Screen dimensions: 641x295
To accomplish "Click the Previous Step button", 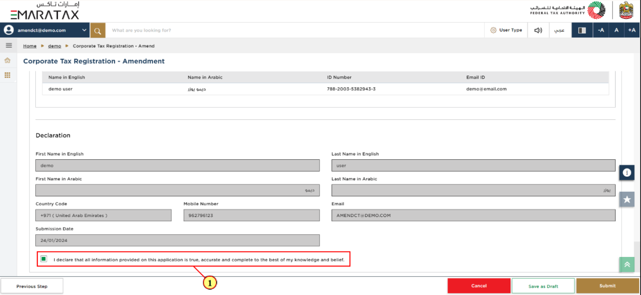I will pos(32,286).
